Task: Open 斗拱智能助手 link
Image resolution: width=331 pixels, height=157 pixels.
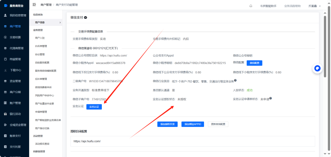Action: pos(268,6)
